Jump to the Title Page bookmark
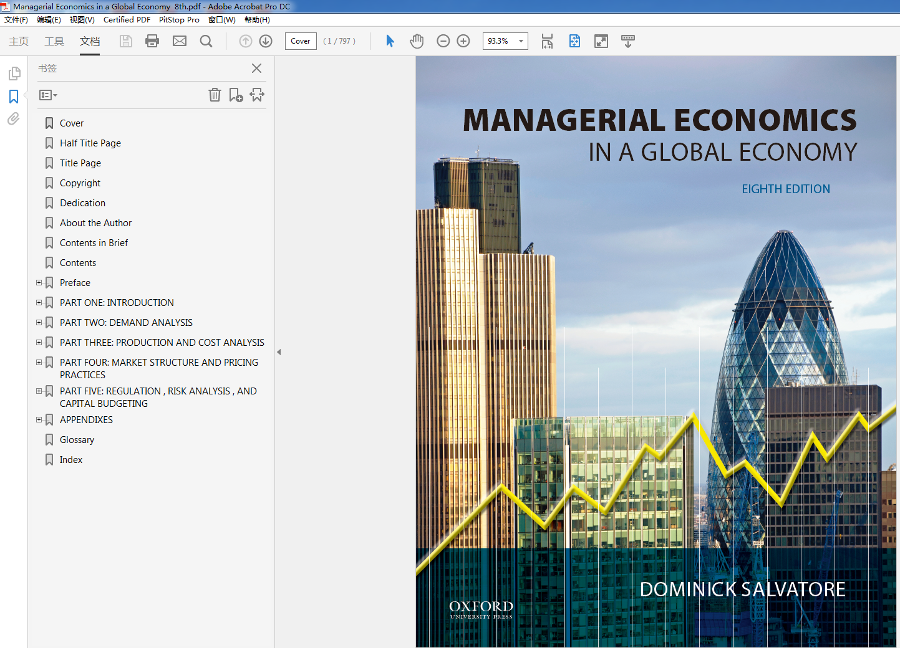Screen dimensions: 900x648 pos(80,163)
